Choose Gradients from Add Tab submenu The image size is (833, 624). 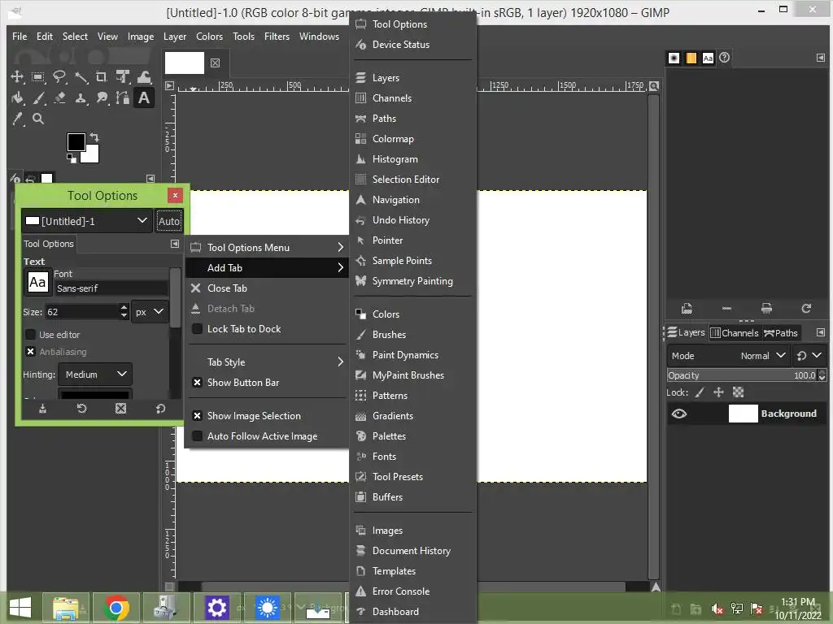[x=412, y=416]
